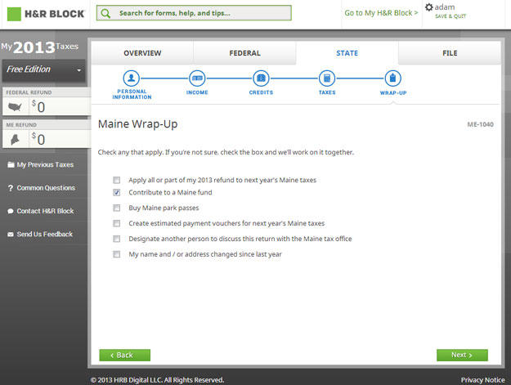The image size is (511, 385).
Task: Switch to the Federal tab
Action: 244,53
